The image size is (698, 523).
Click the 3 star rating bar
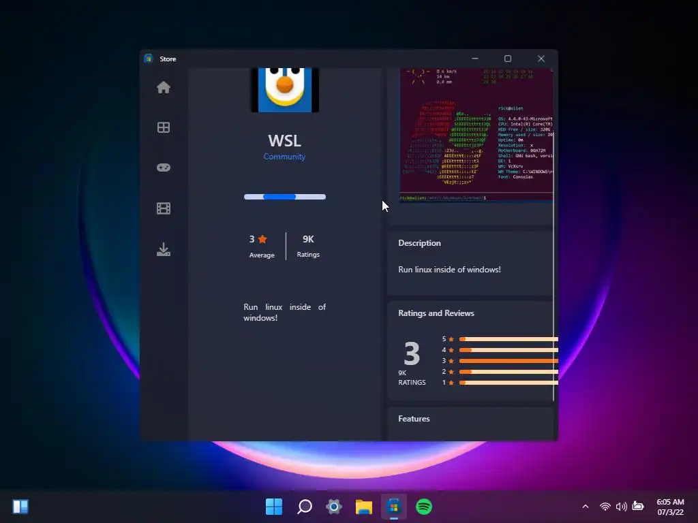(x=509, y=361)
